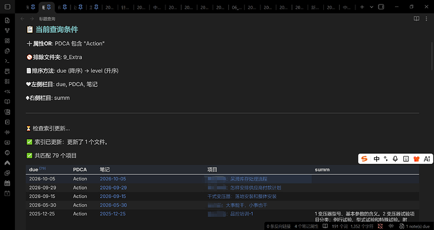
Task: Navigate back with the left arrow
Action: (23, 19)
